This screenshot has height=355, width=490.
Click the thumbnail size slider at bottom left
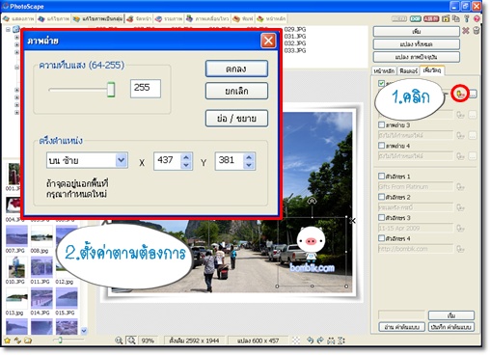[60, 340]
